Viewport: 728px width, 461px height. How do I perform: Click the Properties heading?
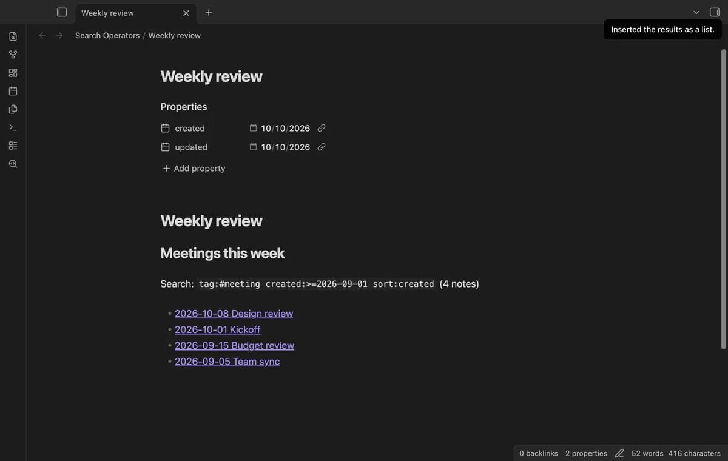point(183,107)
